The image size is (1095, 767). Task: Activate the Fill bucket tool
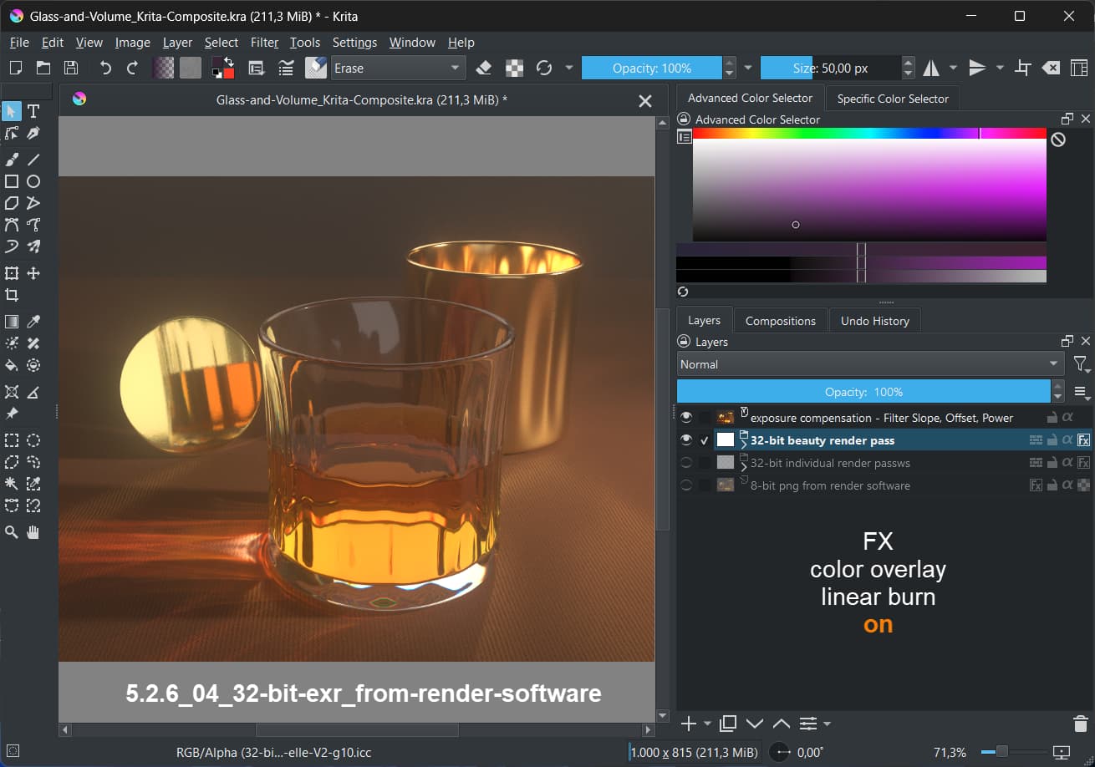tap(12, 365)
